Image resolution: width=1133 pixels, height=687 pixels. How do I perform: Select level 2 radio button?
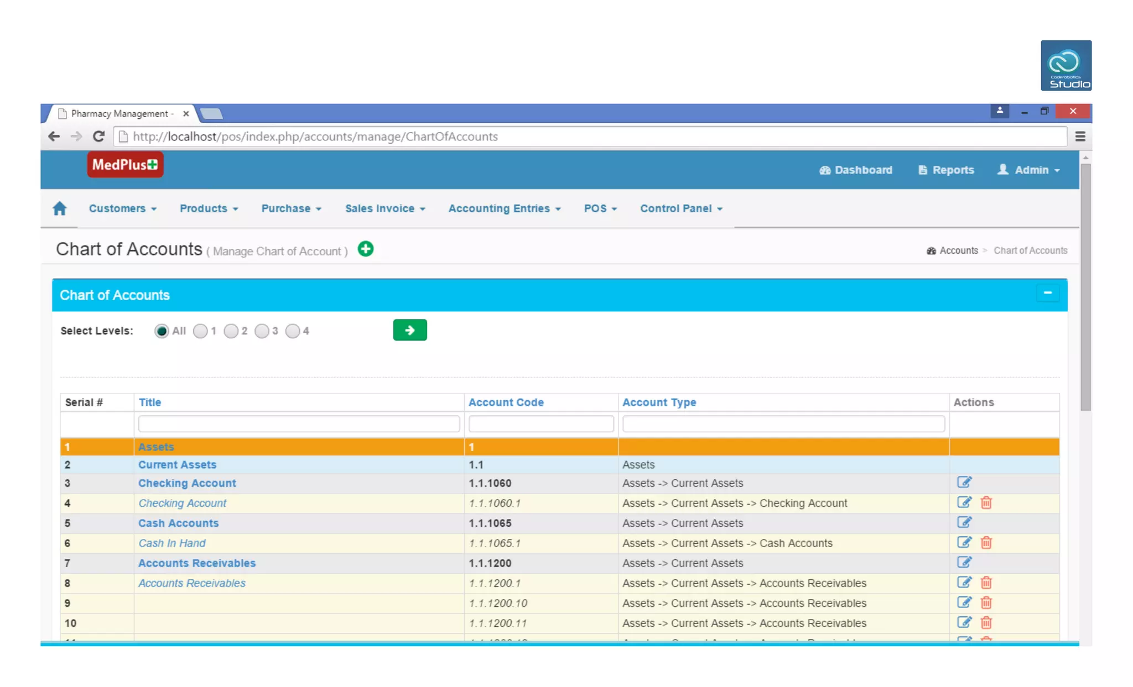(x=231, y=331)
